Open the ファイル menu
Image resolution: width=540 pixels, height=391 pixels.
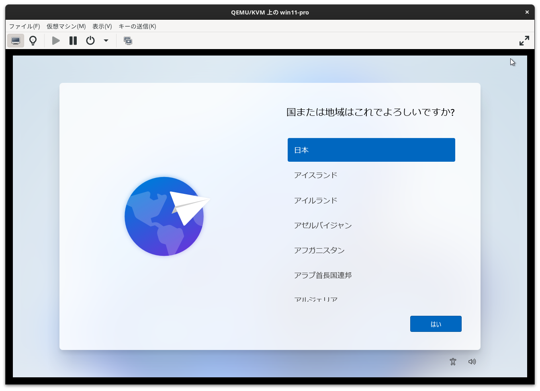pyautogui.click(x=25, y=26)
